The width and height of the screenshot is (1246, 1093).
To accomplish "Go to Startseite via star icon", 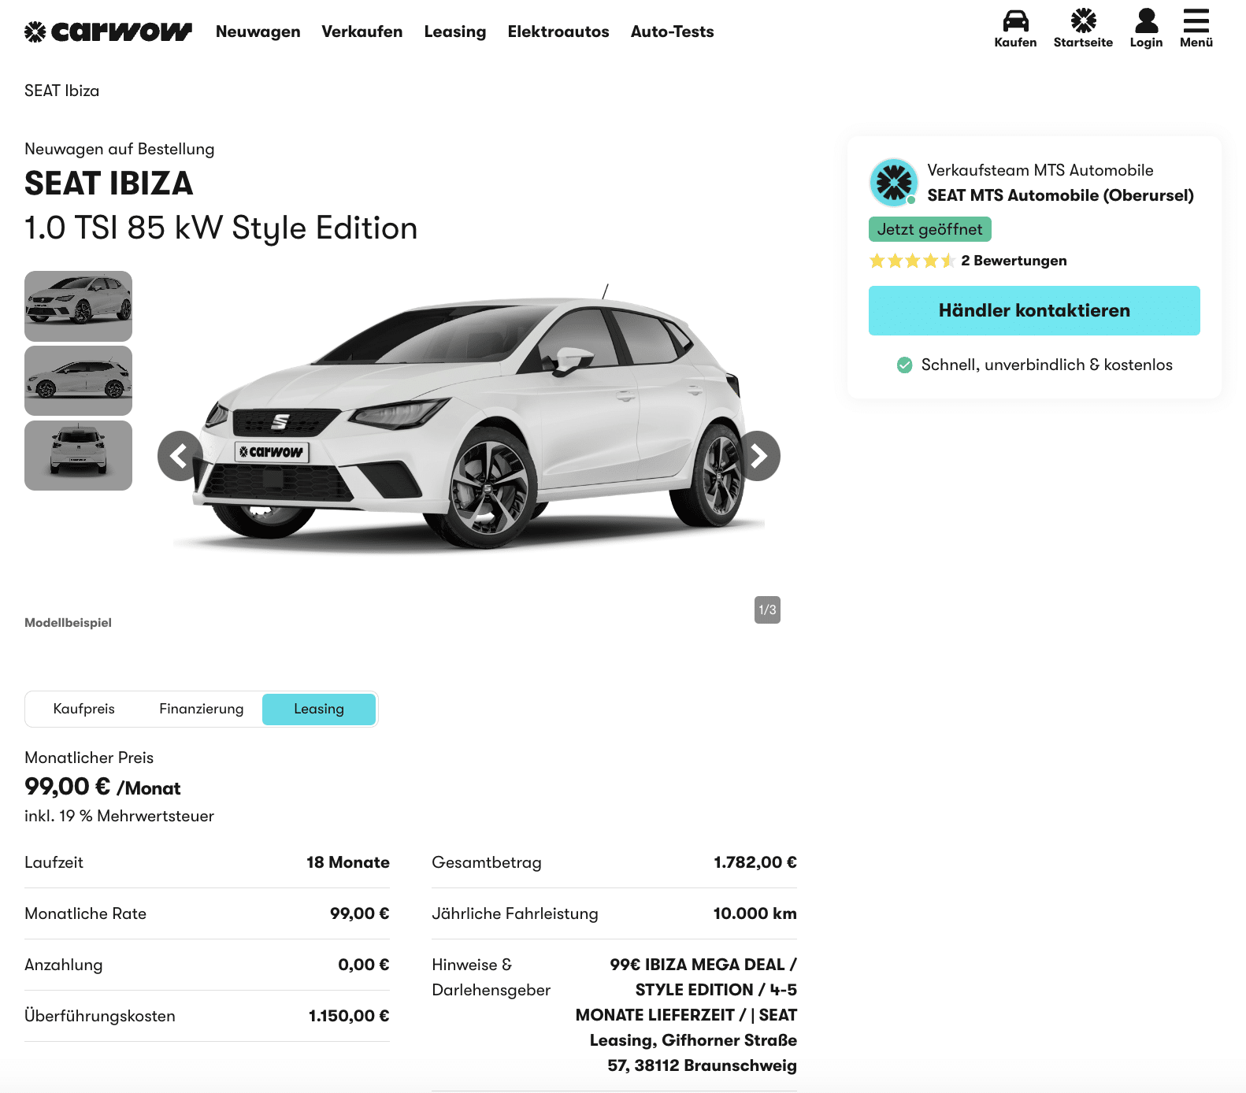I will [x=1083, y=29].
